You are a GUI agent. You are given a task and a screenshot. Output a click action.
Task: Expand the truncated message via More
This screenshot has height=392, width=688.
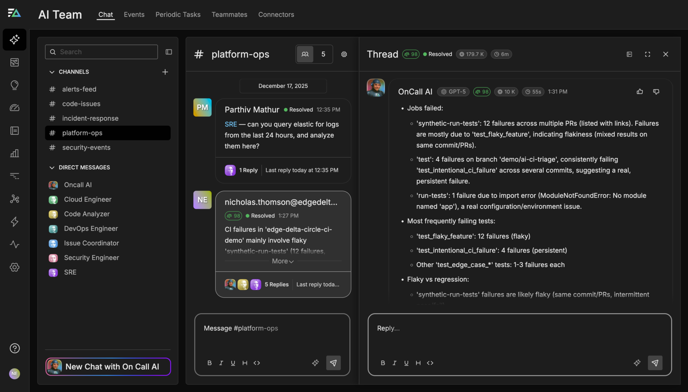[282, 261]
